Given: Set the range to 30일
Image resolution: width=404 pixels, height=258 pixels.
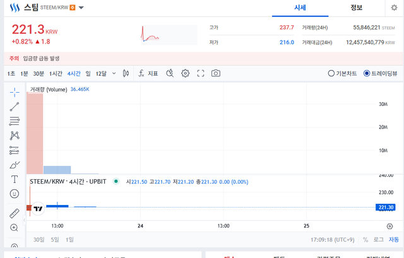Looking at the screenshot, I should tap(39, 240).
